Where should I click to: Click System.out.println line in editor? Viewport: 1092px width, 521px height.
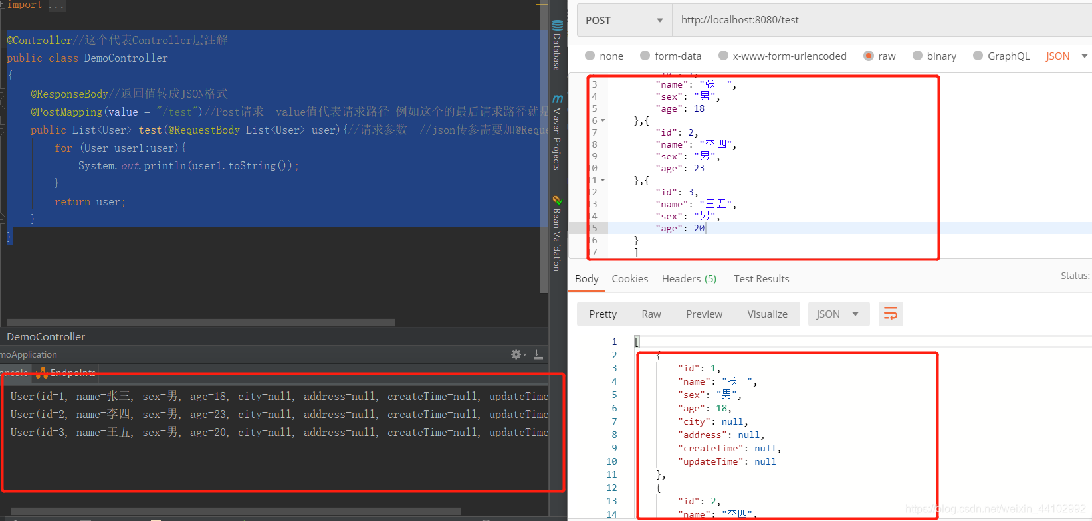click(x=189, y=165)
